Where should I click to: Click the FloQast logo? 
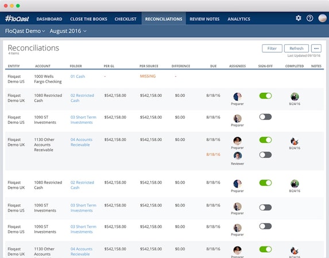tap(17, 19)
